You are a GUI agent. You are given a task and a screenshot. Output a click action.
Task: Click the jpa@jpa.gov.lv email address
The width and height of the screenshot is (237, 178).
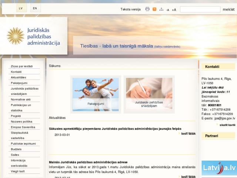pyautogui.click(x=225, y=118)
